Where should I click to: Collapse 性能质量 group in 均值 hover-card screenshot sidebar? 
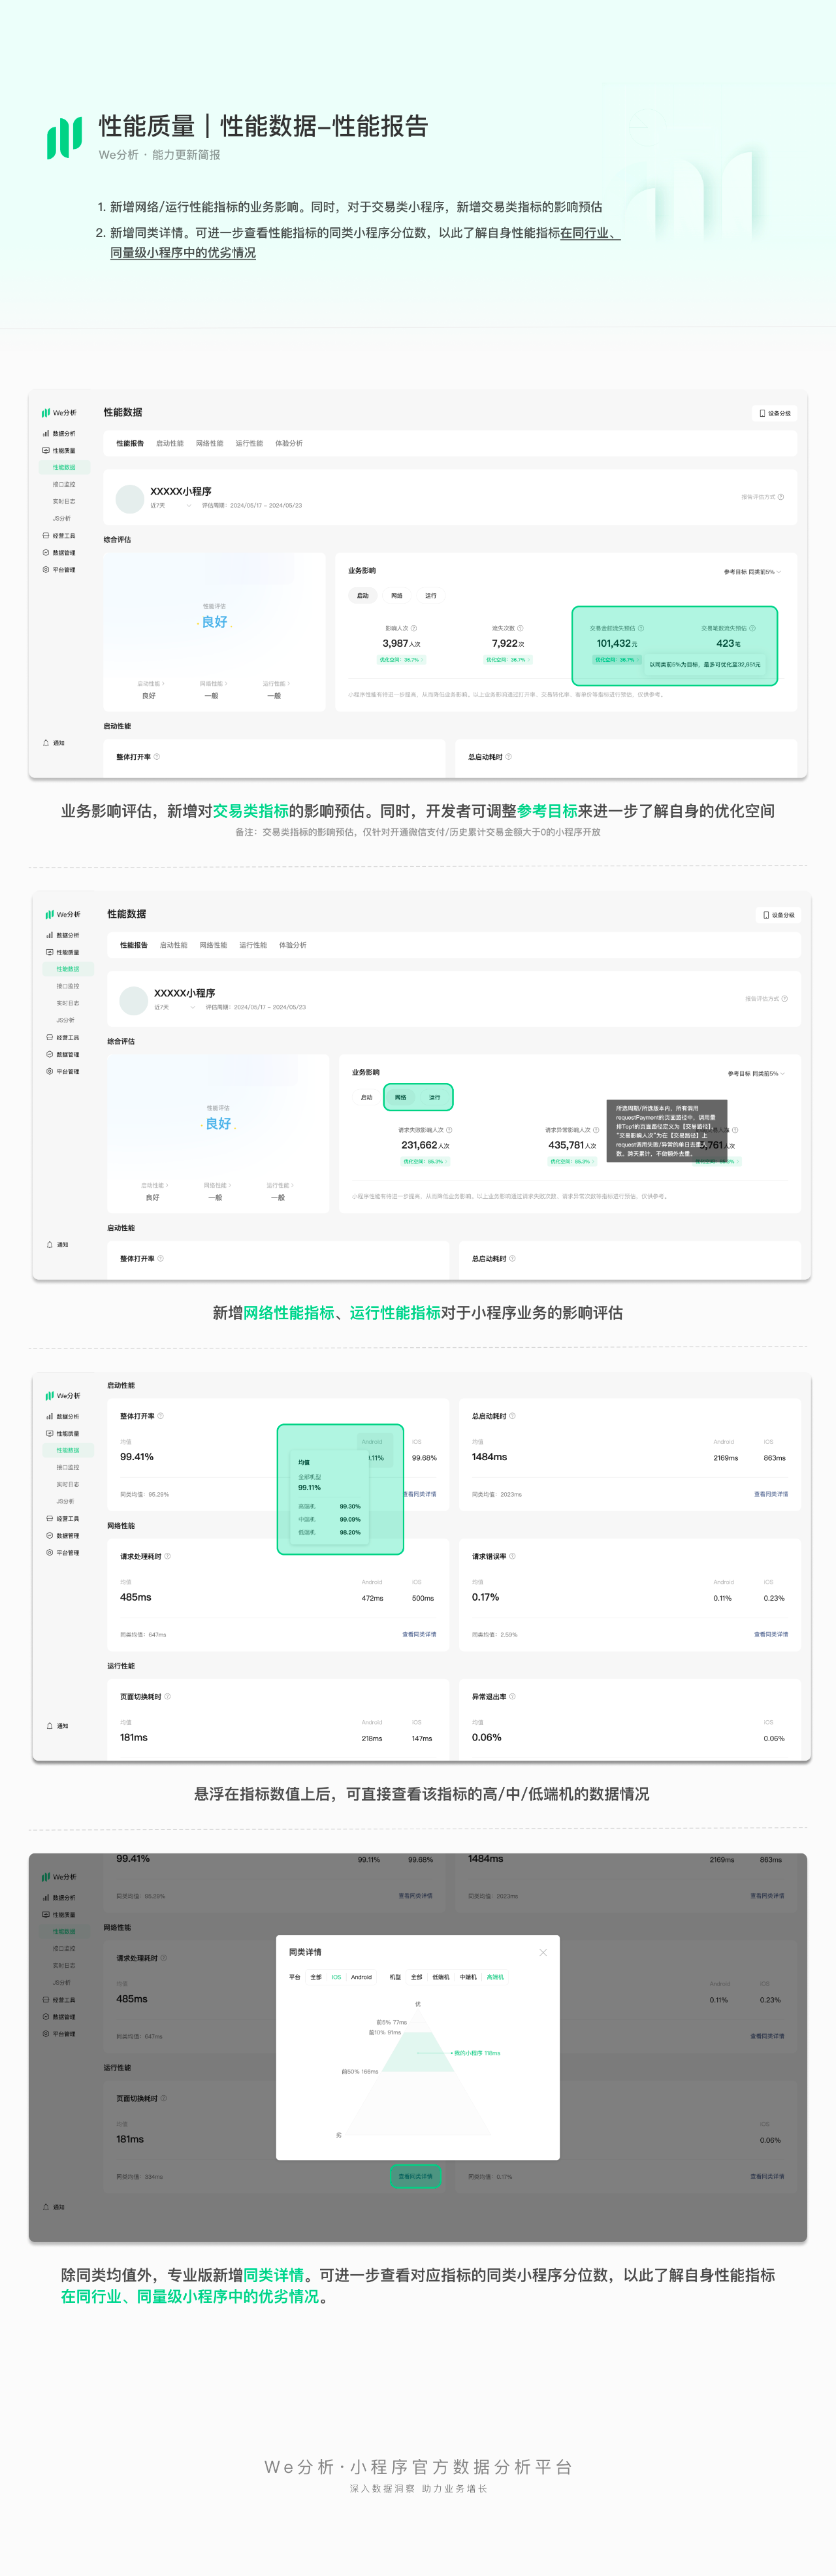63,1433
